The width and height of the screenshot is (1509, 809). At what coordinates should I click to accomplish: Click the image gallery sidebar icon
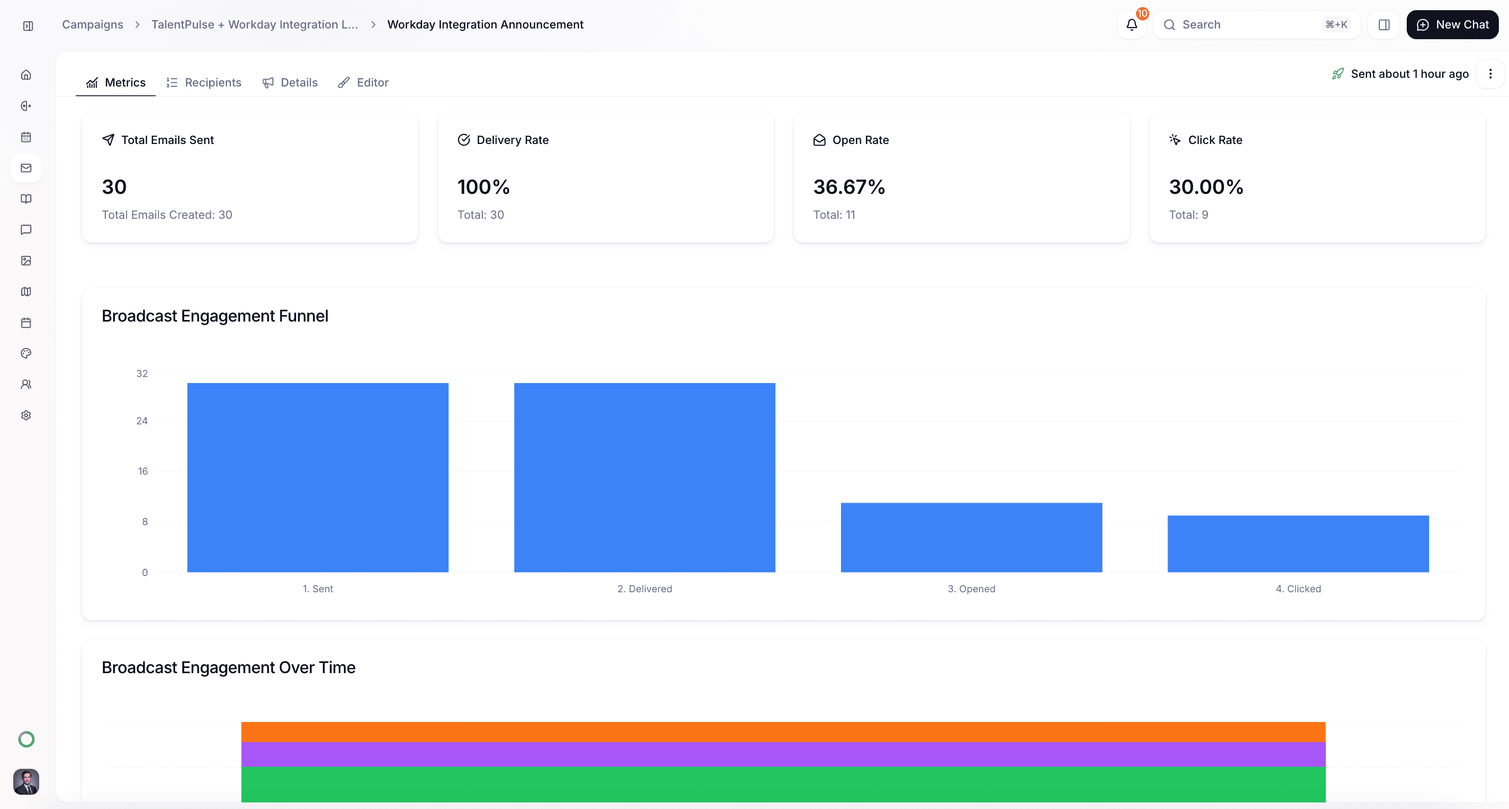click(26, 261)
